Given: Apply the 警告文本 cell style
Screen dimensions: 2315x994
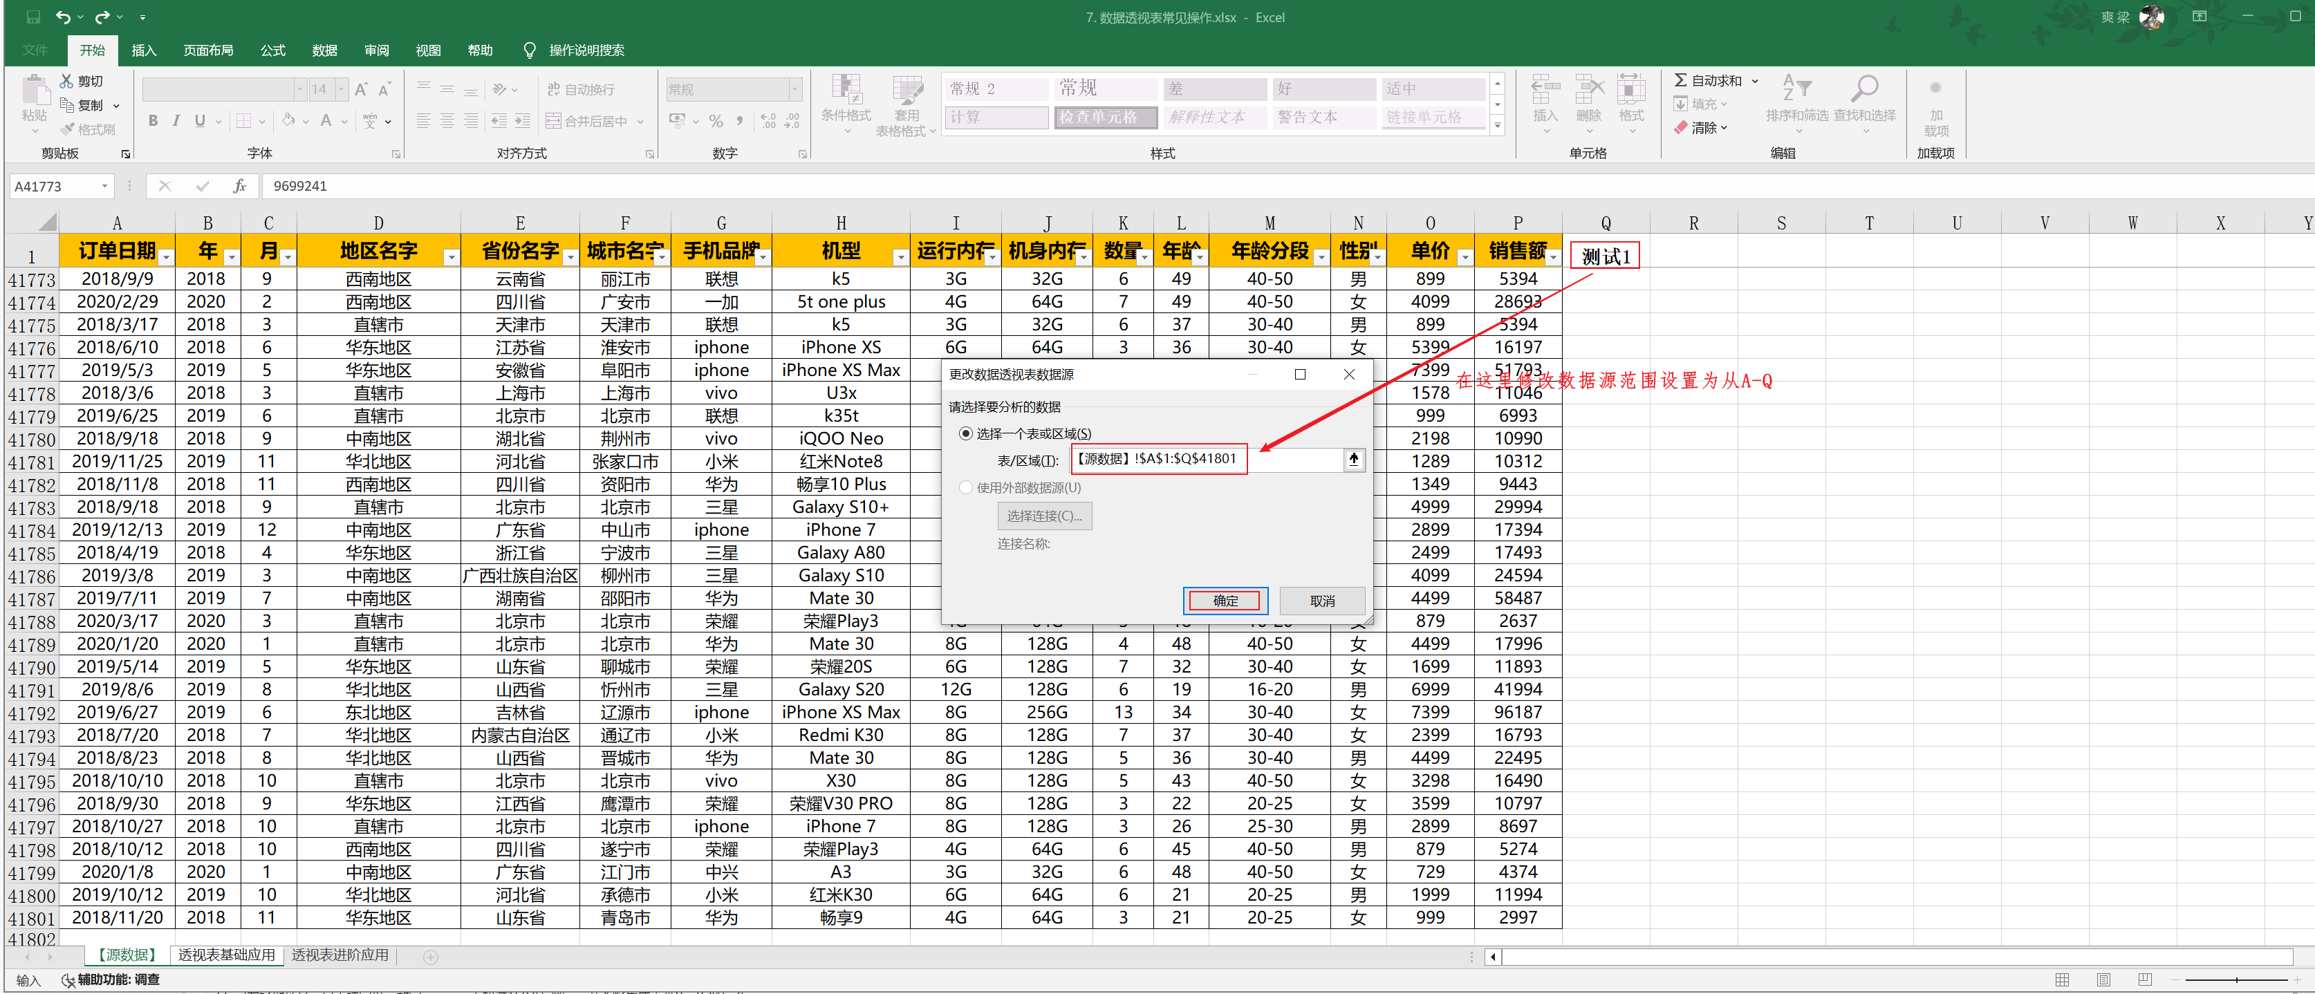Looking at the screenshot, I should (1325, 117).
